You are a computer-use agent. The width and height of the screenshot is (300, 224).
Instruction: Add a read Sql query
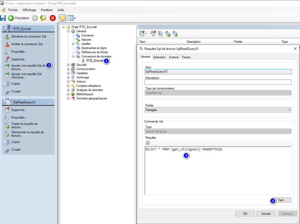pyautogui.click(x=28, y=67)
